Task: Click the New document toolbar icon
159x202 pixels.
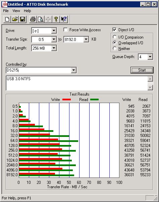Action: pyautogui.click(x=7, y=19)
